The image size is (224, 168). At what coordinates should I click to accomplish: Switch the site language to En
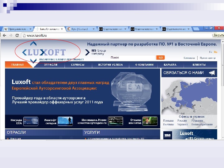(x=210, y=52)
